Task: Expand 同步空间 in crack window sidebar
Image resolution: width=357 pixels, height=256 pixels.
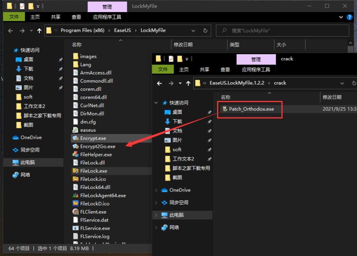Action: coord(156,202)
